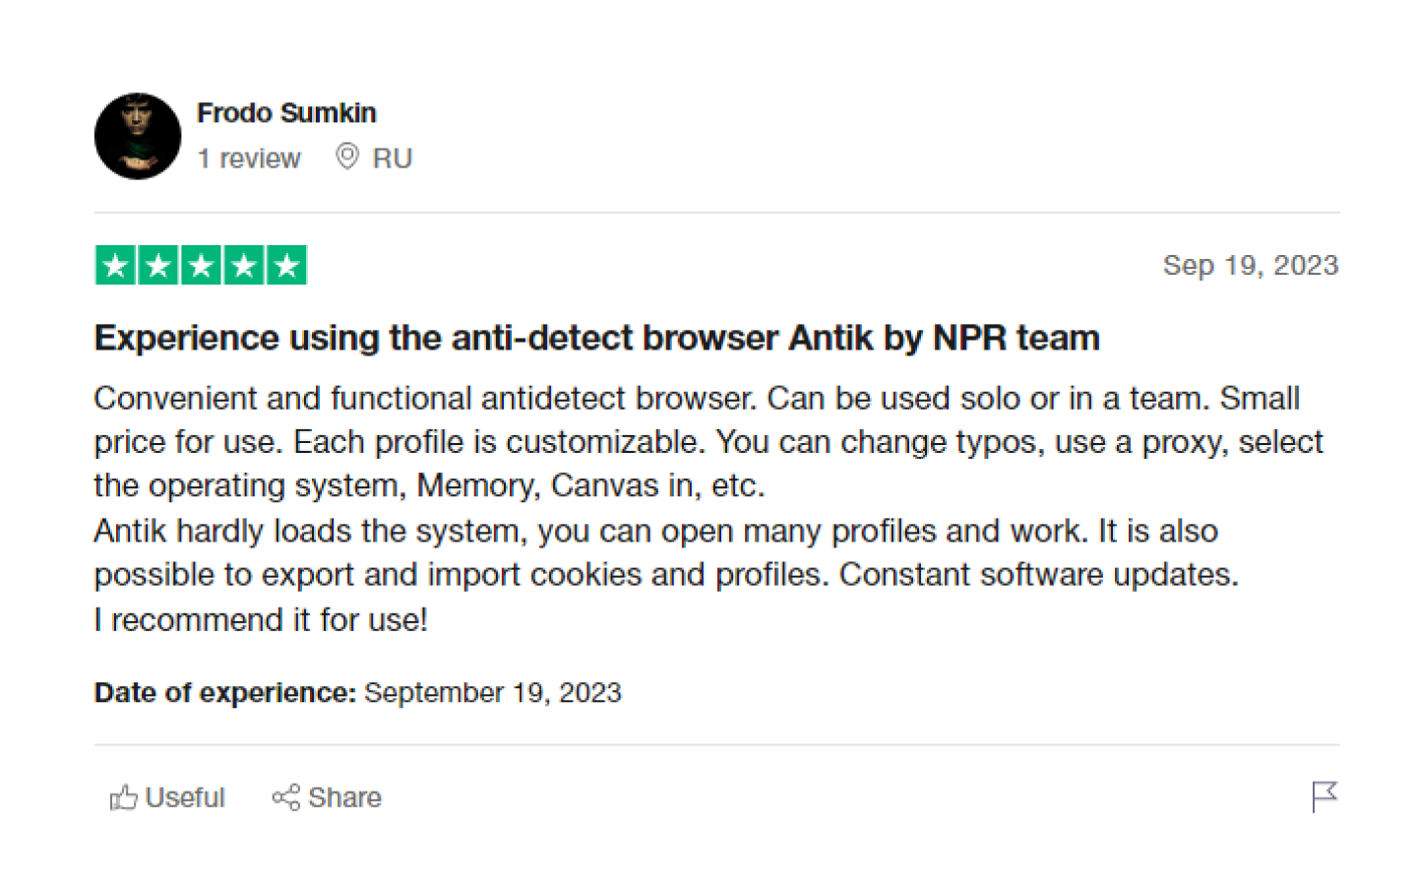Click the "Date of experience" label

pos(224,692)
